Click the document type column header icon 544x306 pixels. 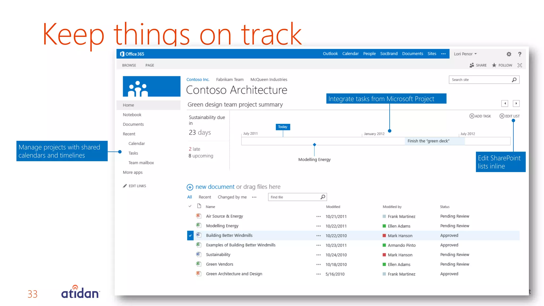click(199, 206)
